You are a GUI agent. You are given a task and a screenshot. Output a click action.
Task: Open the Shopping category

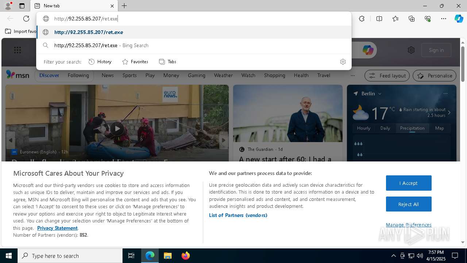coord(274,75)
